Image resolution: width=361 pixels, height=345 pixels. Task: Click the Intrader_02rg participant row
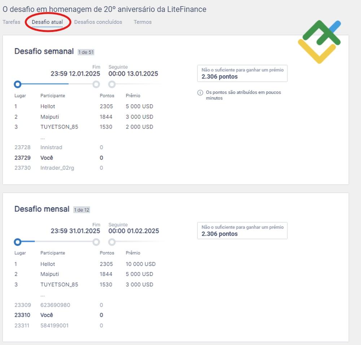59,168
